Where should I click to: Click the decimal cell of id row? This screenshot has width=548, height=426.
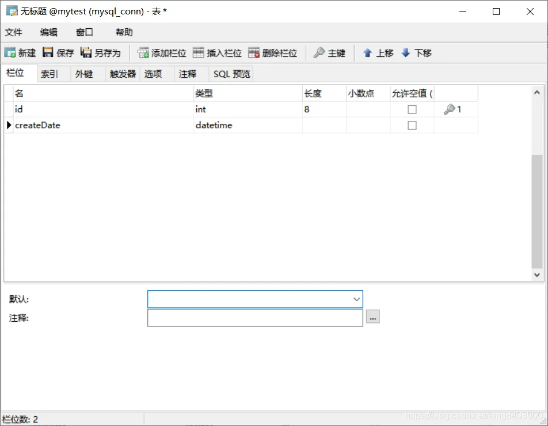(x=368, y=109)
